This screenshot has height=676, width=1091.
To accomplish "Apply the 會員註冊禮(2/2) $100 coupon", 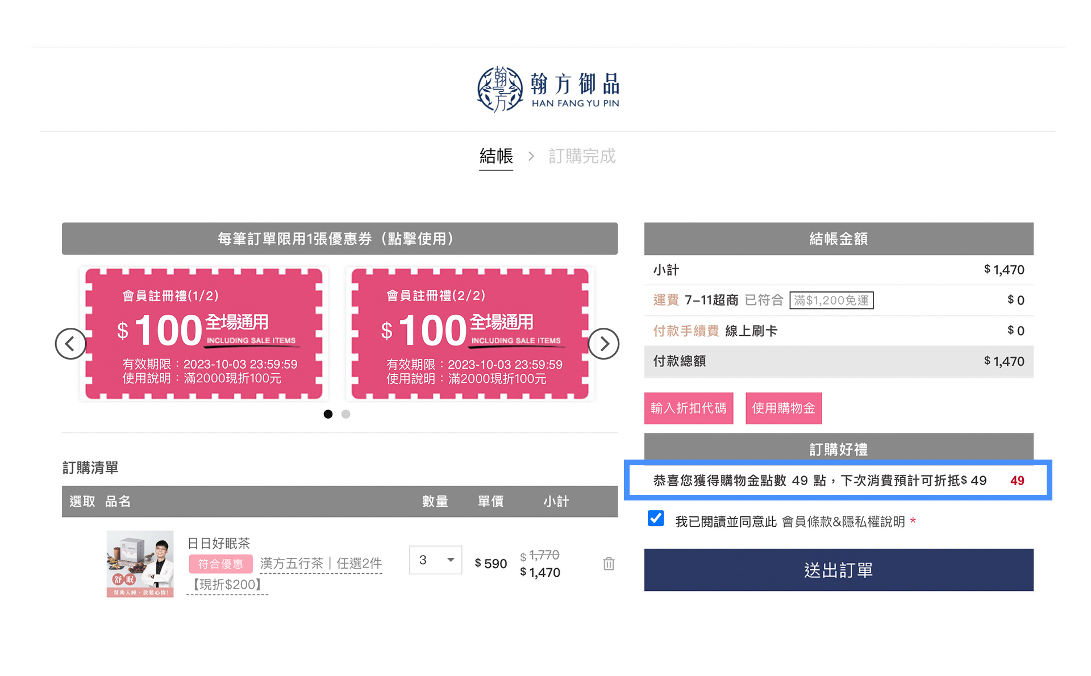I will click(x=470, y=334).
